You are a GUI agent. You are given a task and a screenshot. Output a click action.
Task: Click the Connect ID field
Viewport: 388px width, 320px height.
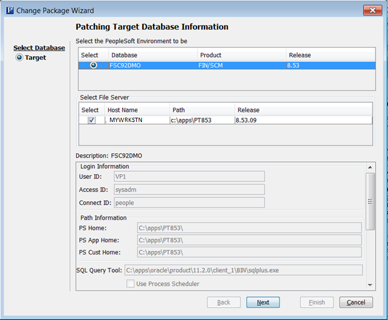click(x=189, y=202)
